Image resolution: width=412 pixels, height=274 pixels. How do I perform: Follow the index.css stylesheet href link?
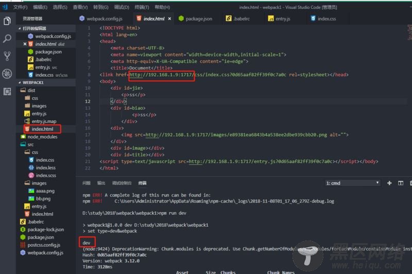[208, 75]
